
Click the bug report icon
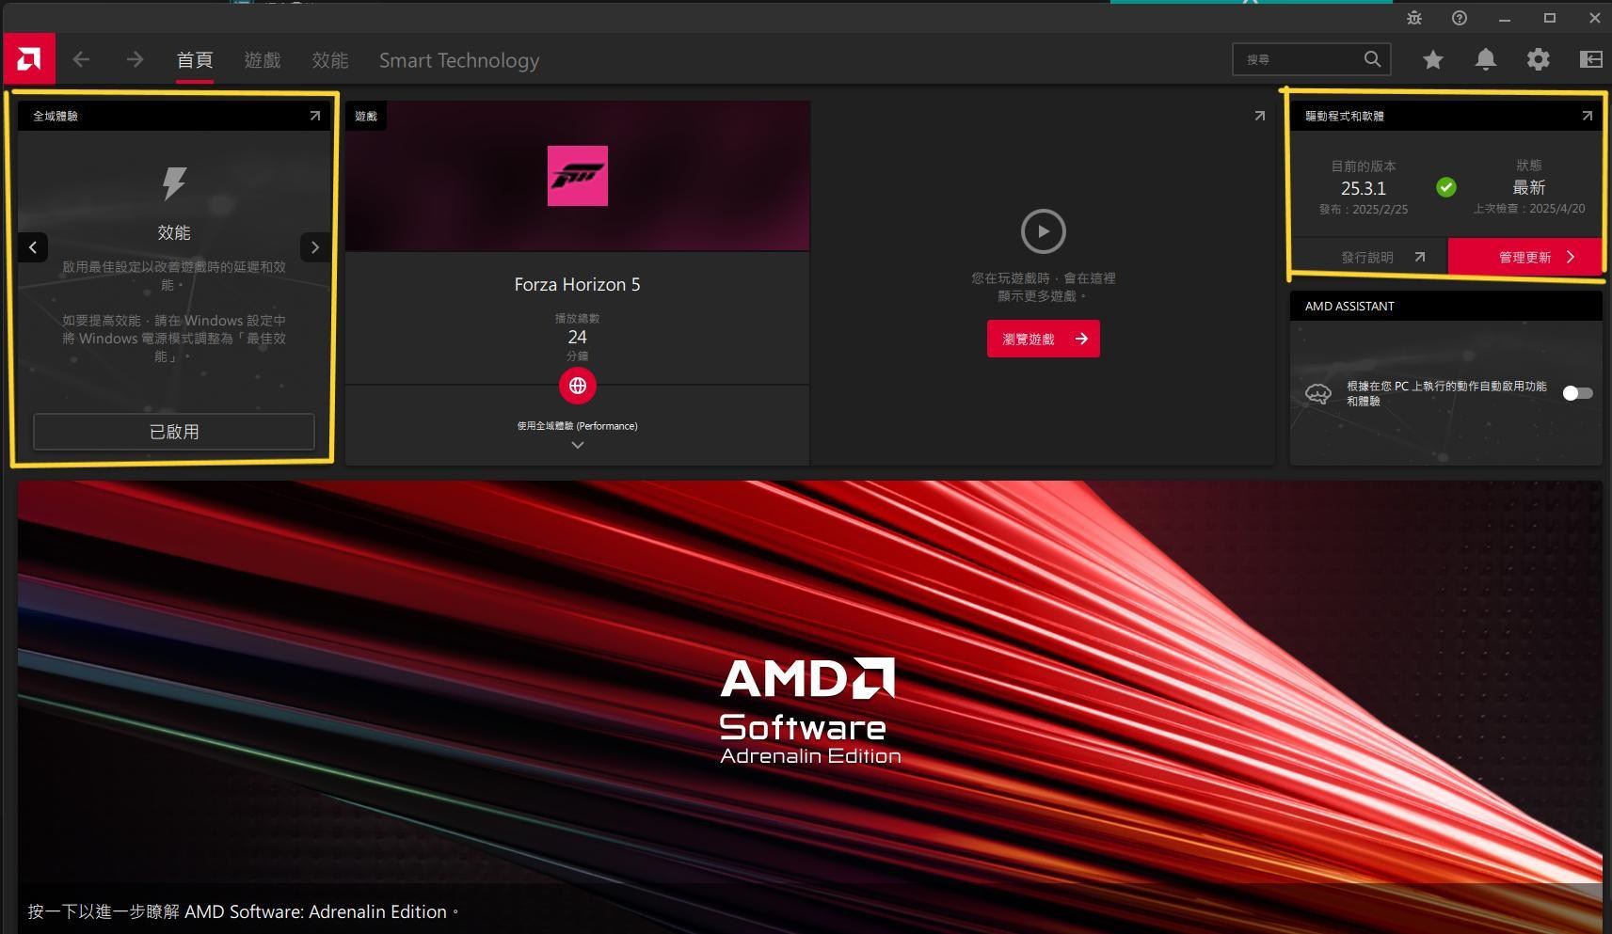pos(1414,18)
